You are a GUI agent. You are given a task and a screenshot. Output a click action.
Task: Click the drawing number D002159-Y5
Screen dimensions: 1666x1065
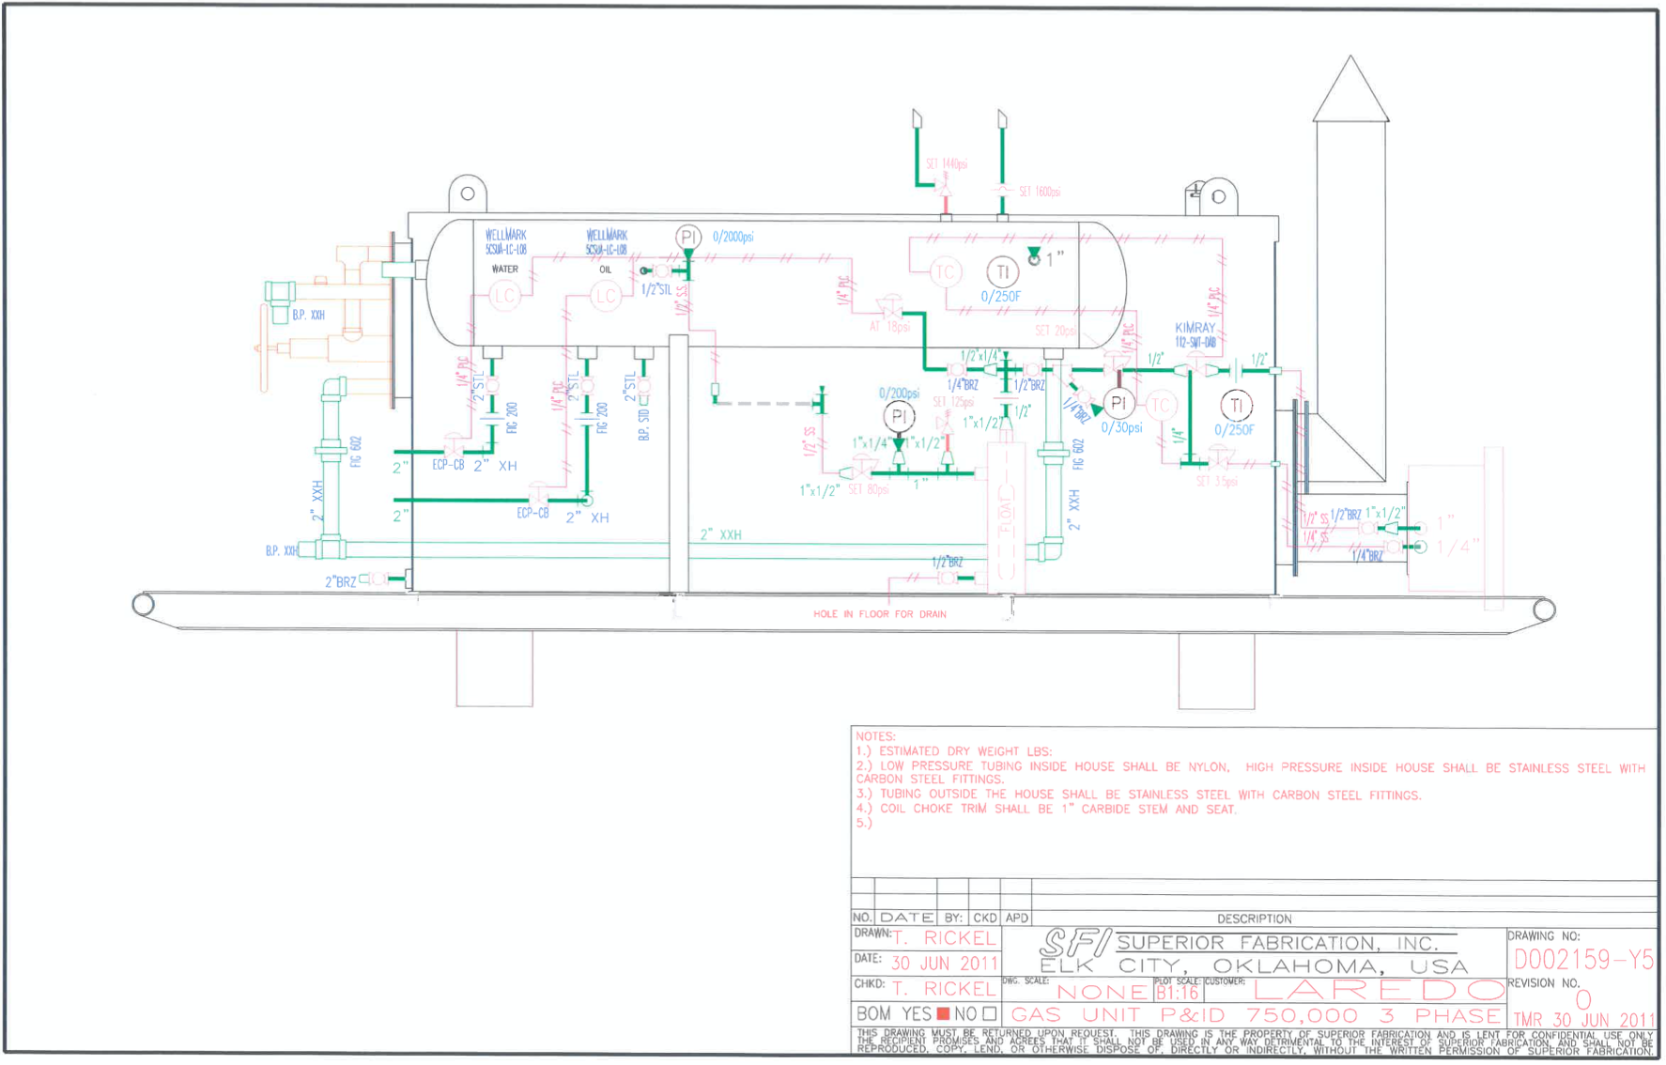point(1582,960)
